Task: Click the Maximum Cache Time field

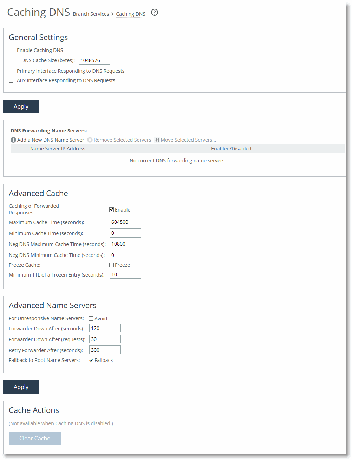Action: [125, 222]
